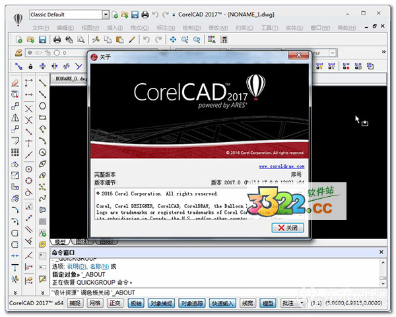Toggle 正交 (Ortho) mode in status bar
The height and width of the screenshot is (317, 396).
[115, 303]
